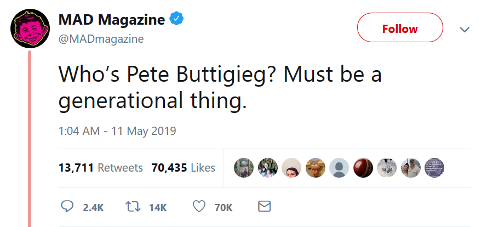Click the reply speech bubble icon
487x227 pixels.
67,207
